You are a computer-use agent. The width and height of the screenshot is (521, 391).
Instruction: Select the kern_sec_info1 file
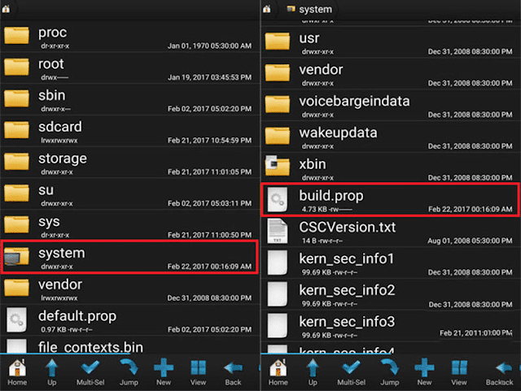[x=391, y=263]
